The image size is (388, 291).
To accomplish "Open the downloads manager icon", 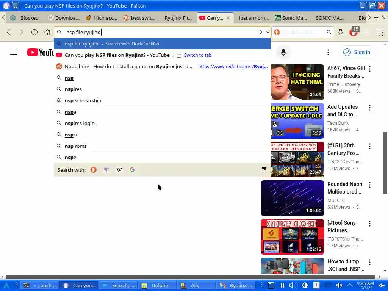I will 341,32.
